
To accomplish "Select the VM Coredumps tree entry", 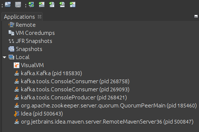I will point(35,33).
